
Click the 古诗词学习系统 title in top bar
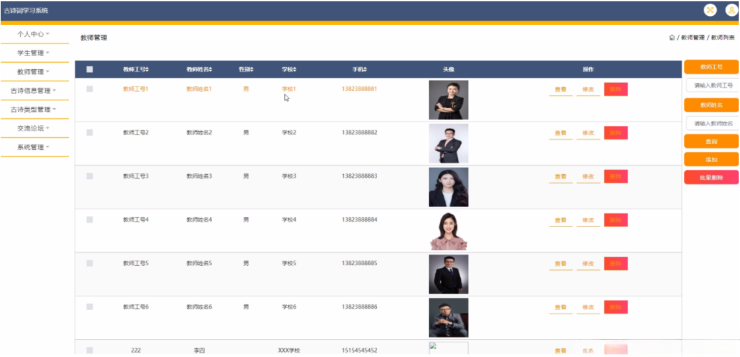point(26,11)
